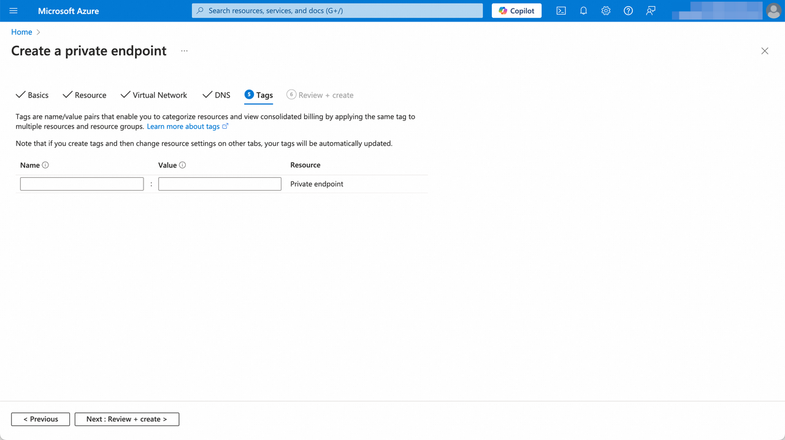Launch Copilot
The height and width of the screenshot is (440, 785).
[516, 10]
